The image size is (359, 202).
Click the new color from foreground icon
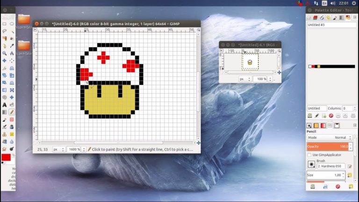(324, 116)
